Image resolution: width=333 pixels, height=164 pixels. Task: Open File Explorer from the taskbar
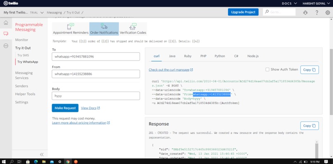44,162
